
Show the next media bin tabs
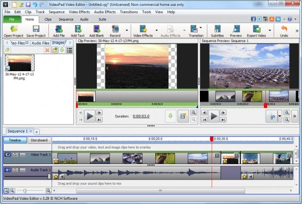70,42
